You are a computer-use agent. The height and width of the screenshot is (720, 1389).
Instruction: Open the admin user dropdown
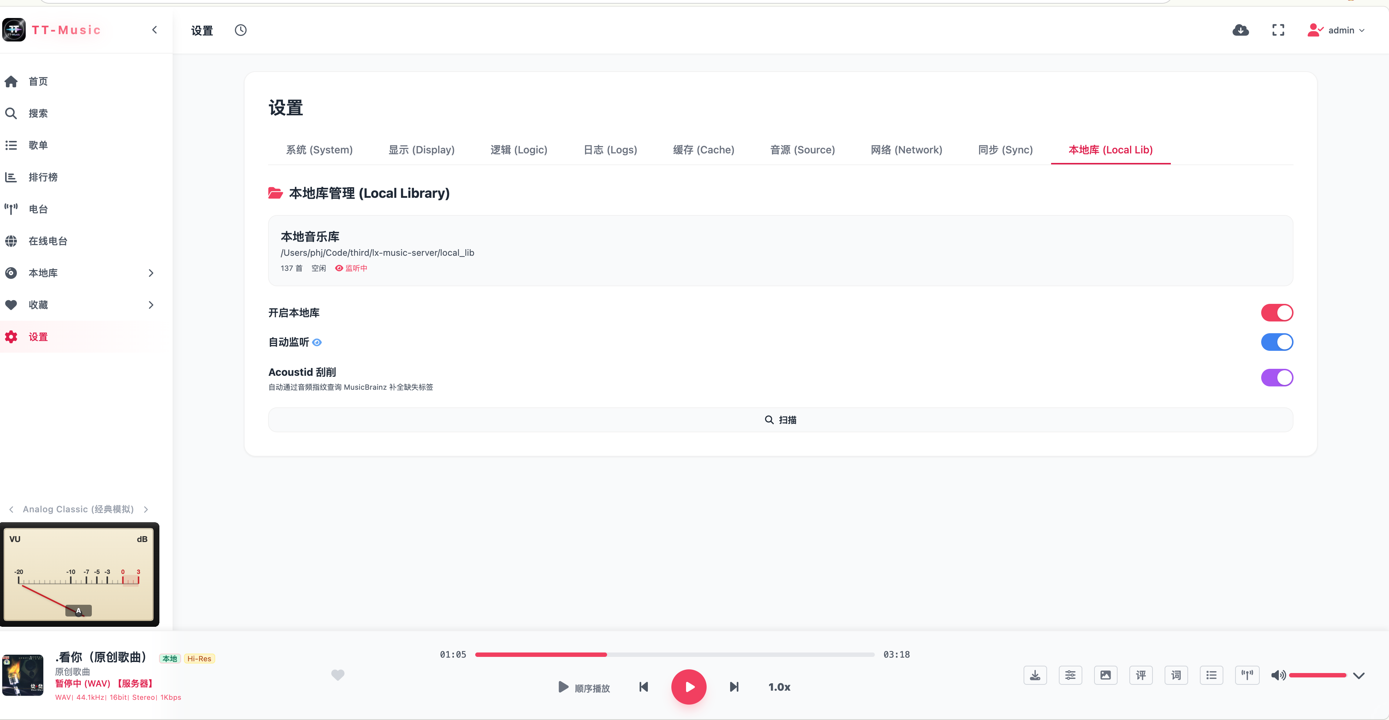[x=1336, y=30]
